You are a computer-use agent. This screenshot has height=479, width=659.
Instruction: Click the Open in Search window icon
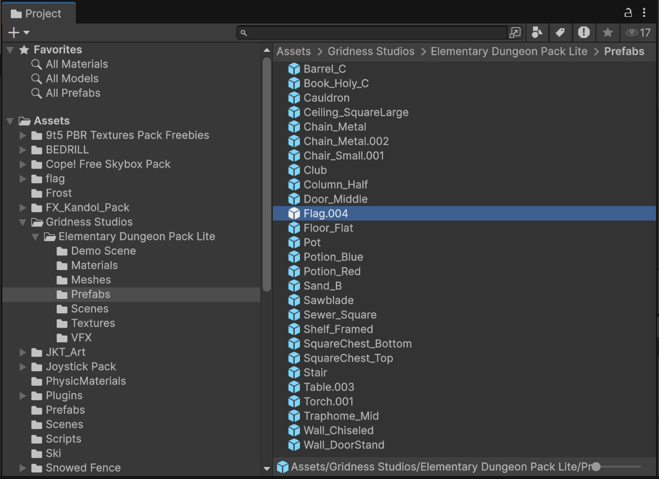pos(515,33)
